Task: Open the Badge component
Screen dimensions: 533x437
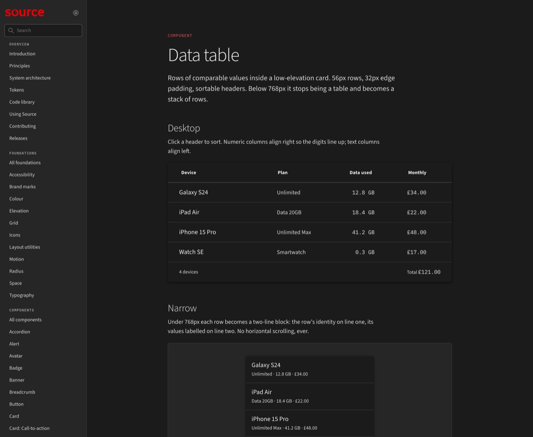Action: [16, 368]
